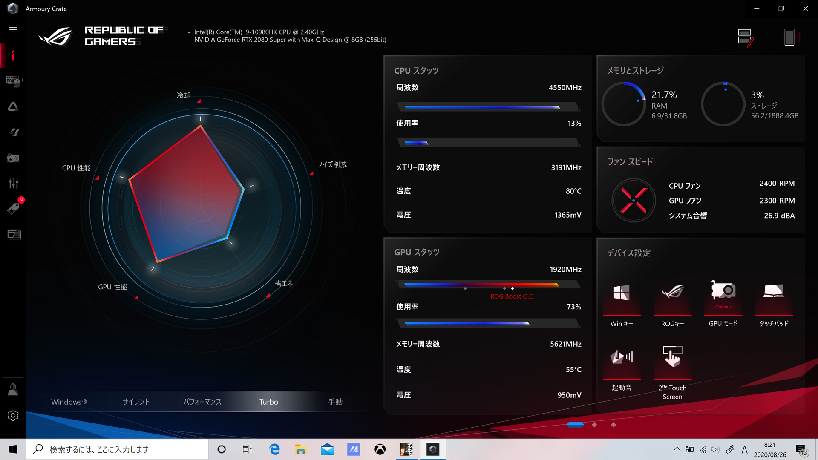Select the Turbo operating mode tab

coord(268,402)
